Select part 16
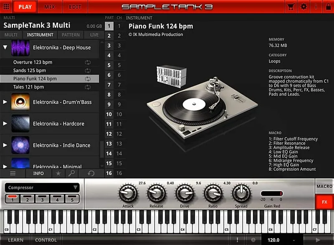 click(109, 173)
